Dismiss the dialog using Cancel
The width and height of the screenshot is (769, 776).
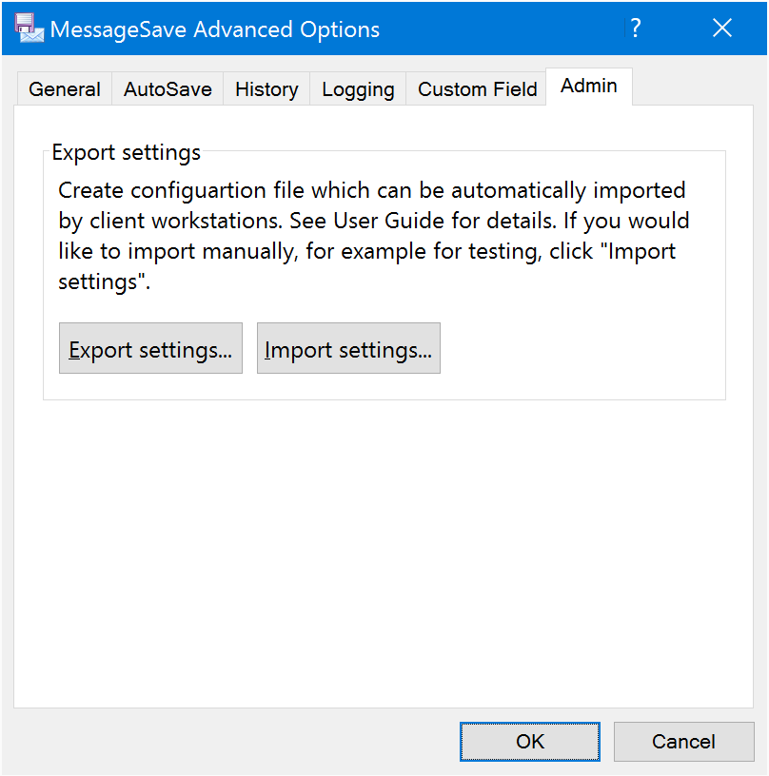coord(684,742)
